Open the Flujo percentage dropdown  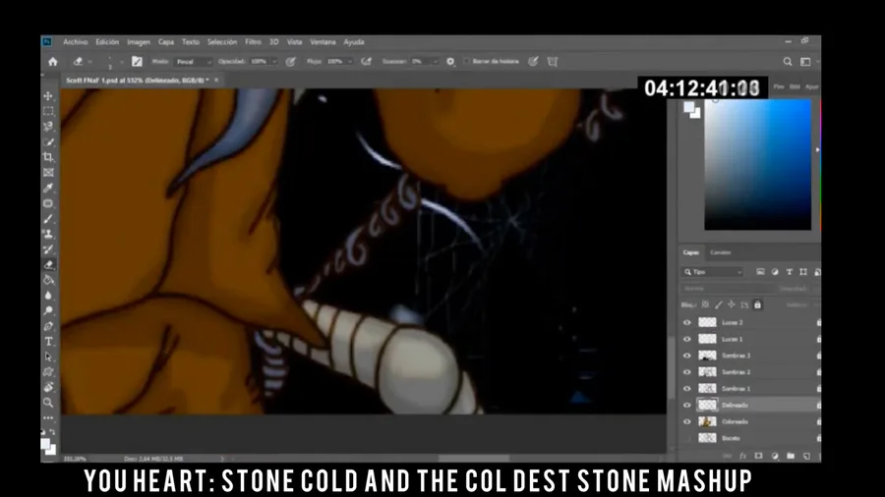pos(350,62)
